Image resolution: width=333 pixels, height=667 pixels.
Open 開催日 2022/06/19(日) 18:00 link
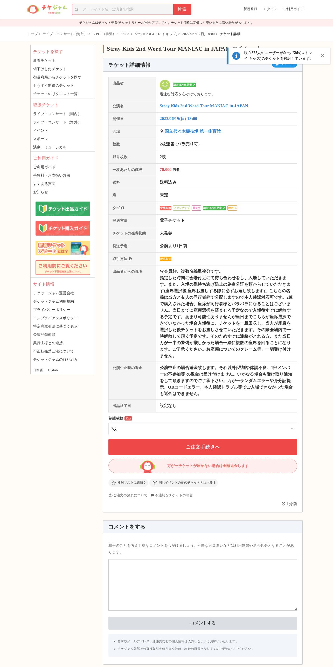click(178, 119)
